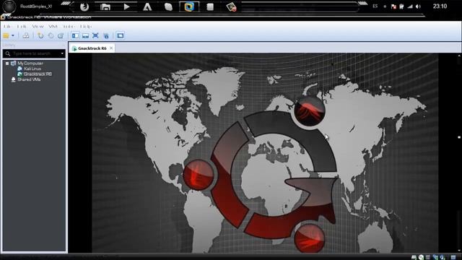Collapse the My Computer tree node

(x=7, y=64)
